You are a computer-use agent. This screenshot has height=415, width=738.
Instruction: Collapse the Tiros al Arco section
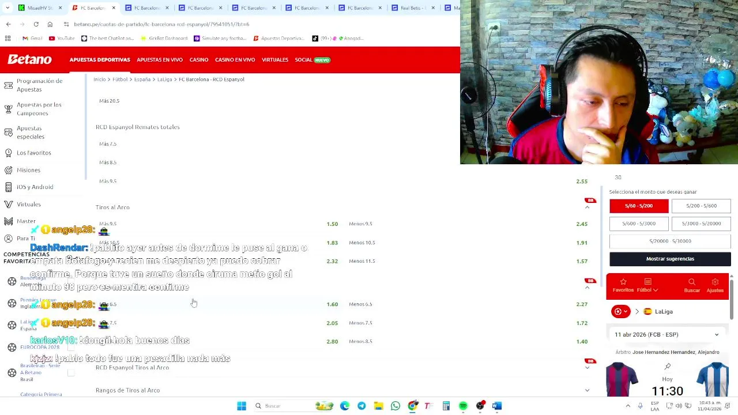tap(587, 207)
